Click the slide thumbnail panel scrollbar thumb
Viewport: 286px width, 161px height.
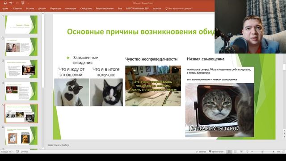43,51
